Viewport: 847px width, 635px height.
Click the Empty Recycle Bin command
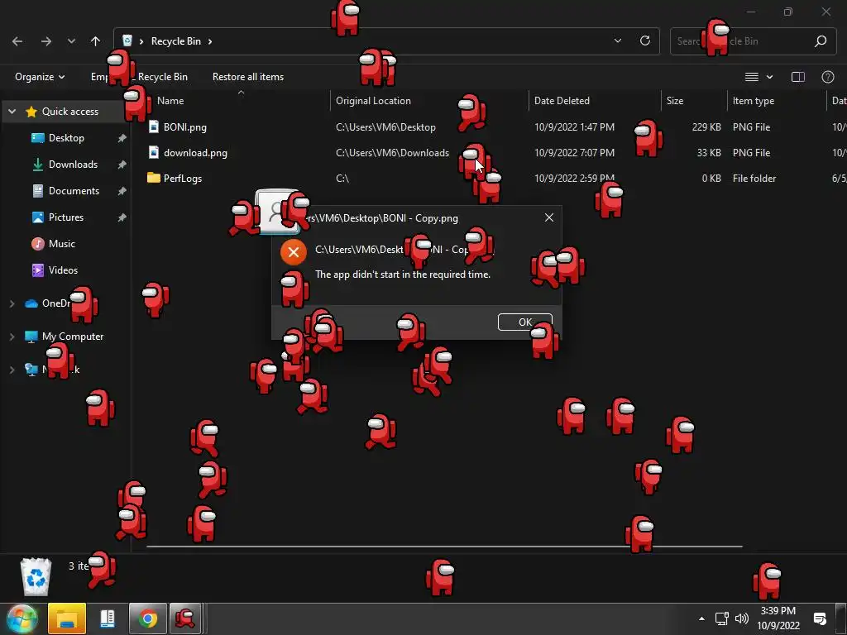139,77
